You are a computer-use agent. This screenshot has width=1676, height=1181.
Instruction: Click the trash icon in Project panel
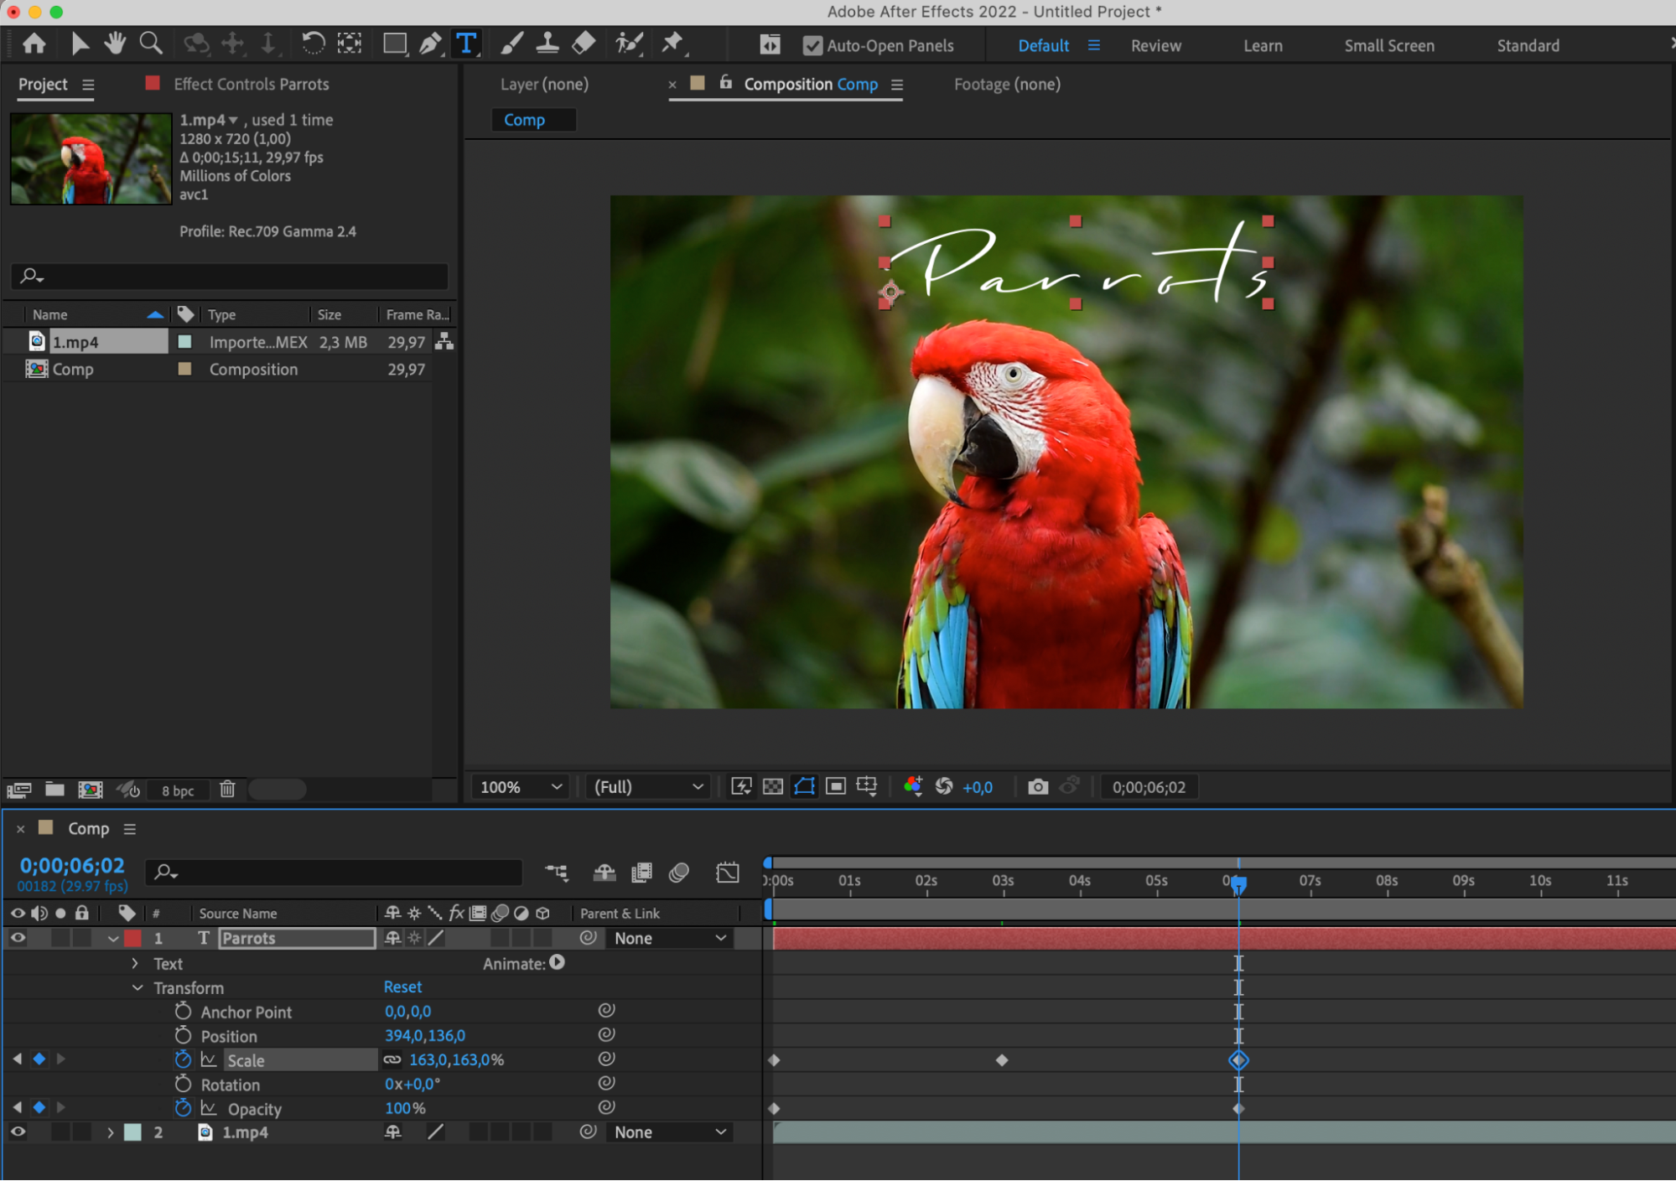pyautogui.click(x=227, y=789)
